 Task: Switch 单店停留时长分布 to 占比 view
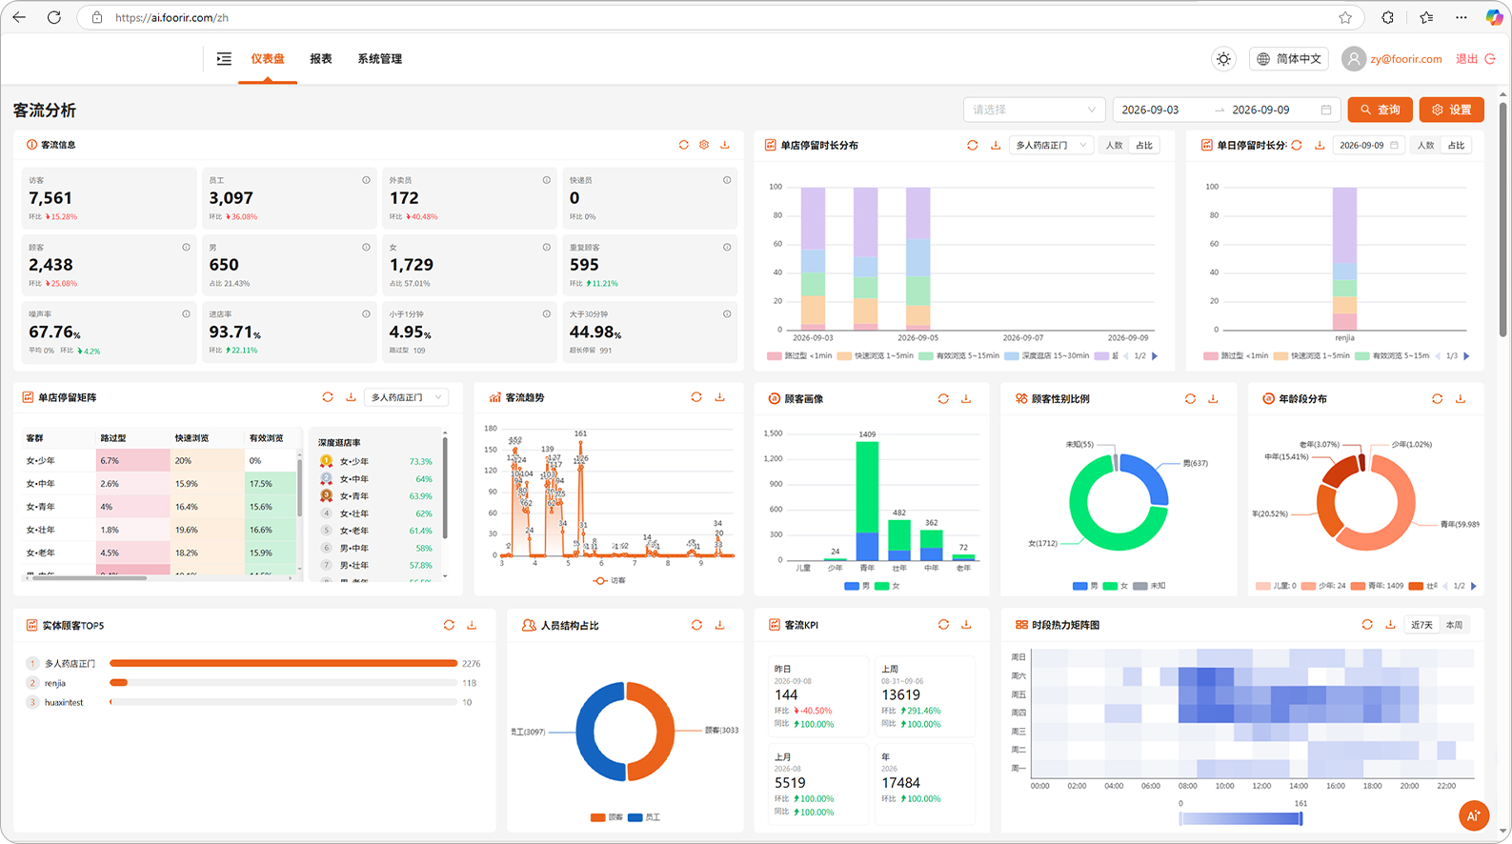click(x=1144, y=145)
